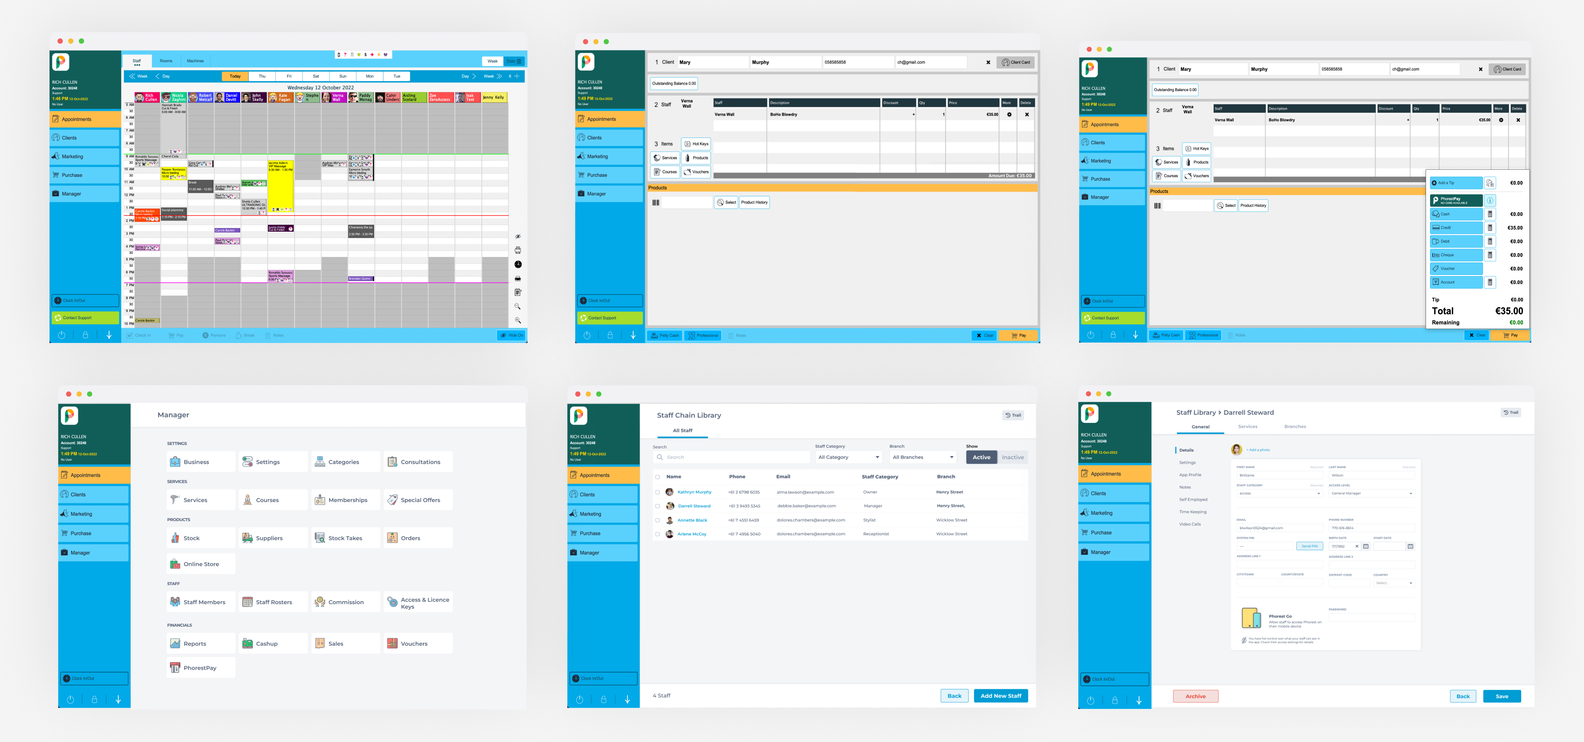The width and height of the screenshot is (1584, 742).
Task: Click the down arrow in the Staff Chain Library sidebar
Action: pyautogui.click(x=627, y=699)
